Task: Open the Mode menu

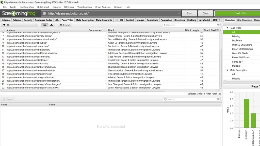Action: point(13,7)
